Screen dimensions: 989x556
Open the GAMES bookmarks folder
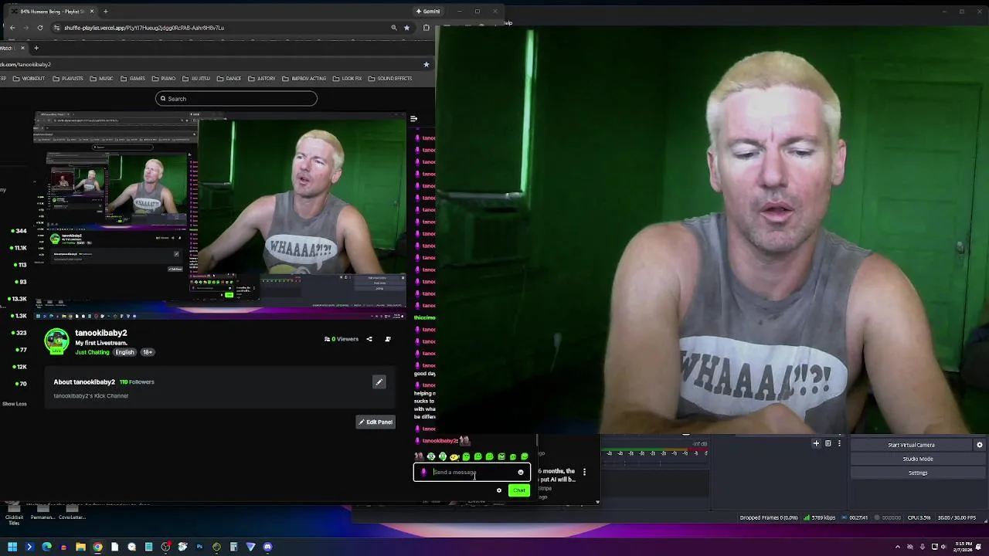pos(133,78)
